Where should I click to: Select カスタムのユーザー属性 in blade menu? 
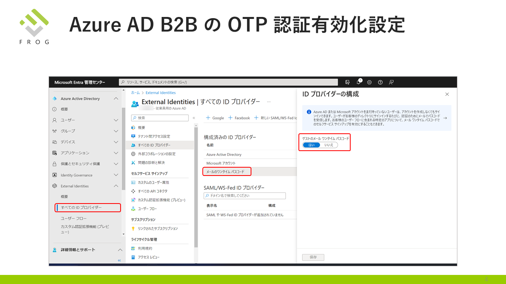[x=153, y=183]
